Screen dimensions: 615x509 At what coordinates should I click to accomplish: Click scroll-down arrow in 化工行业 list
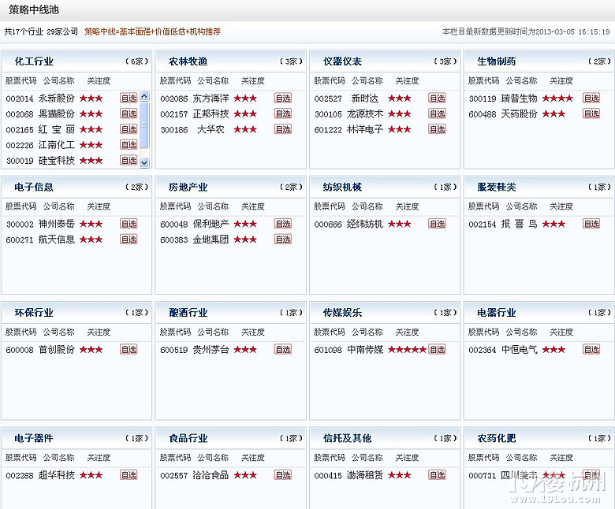[144, 162]
